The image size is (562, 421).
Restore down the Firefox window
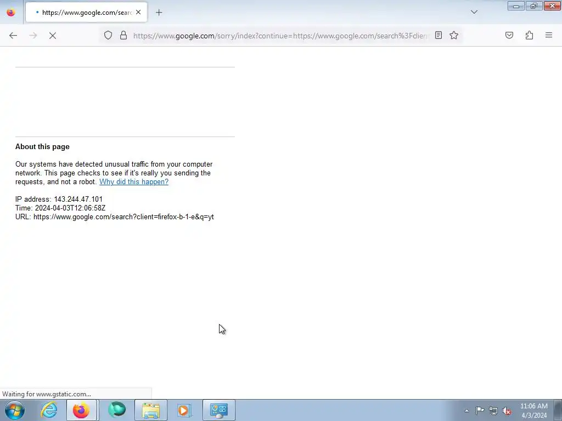coord(534,6)
